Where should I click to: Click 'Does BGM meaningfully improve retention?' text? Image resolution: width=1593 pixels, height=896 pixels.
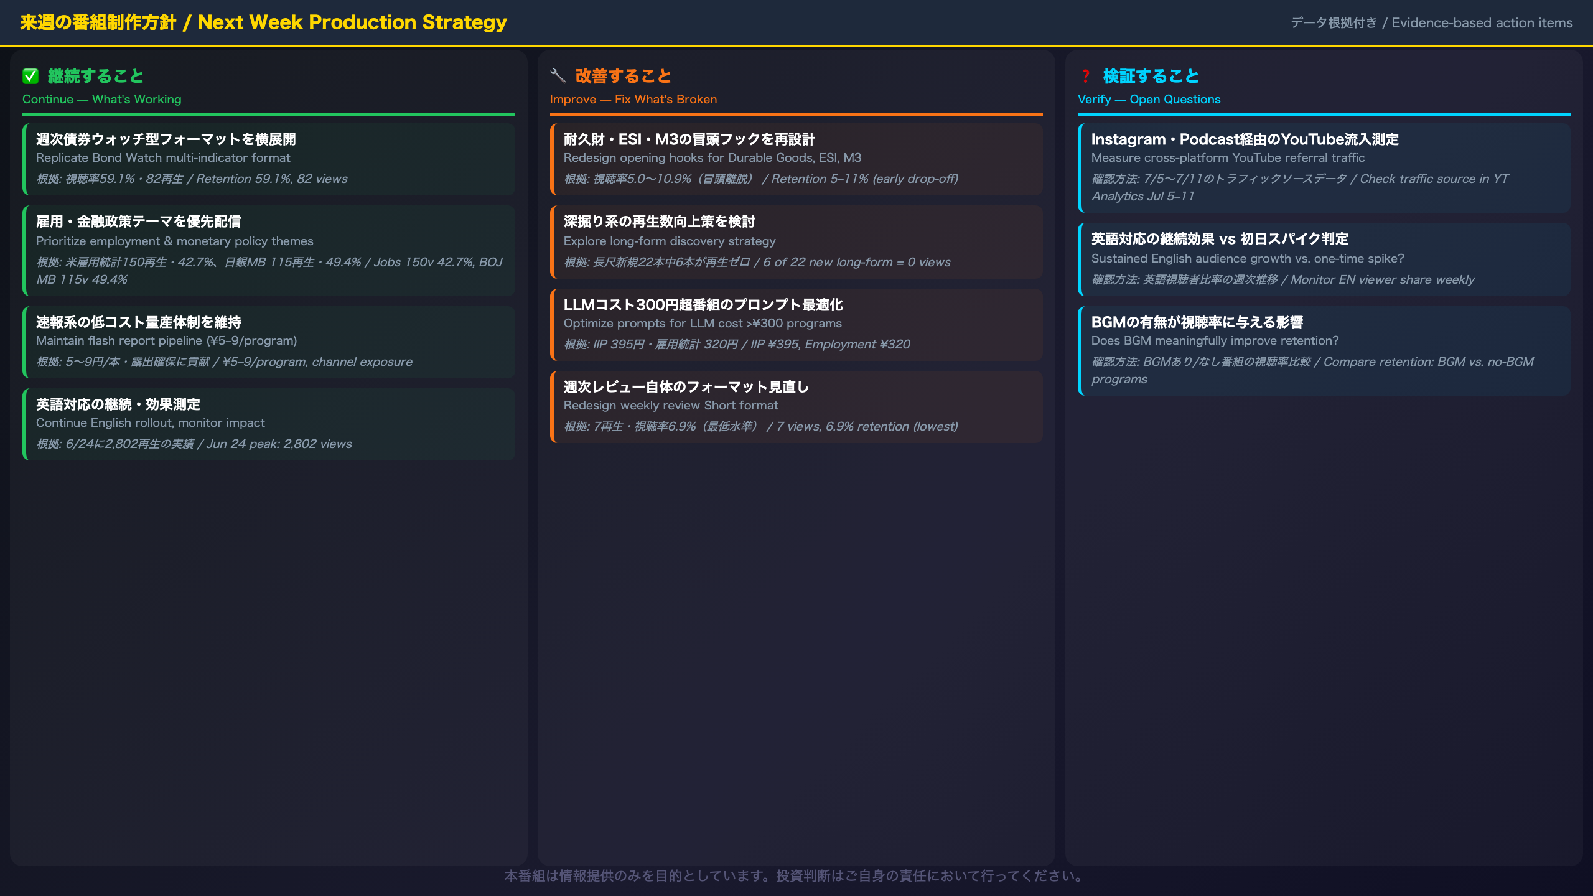1215,341
